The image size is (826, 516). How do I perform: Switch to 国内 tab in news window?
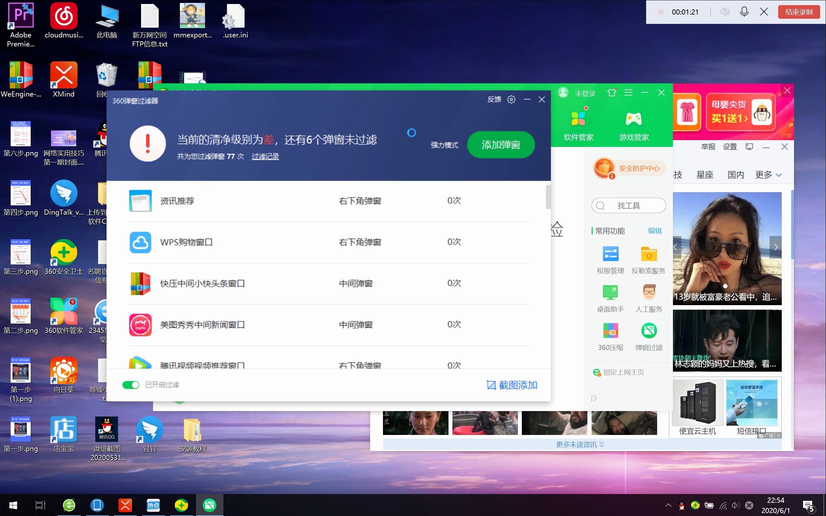point(736,175)
